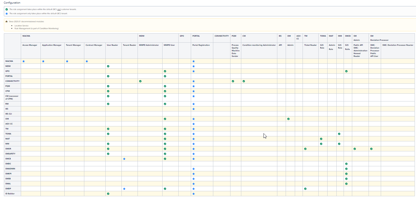Click SMOR row Deviation Processor API User check
This screenshot has height=199, width=416.
coord(371,149)
